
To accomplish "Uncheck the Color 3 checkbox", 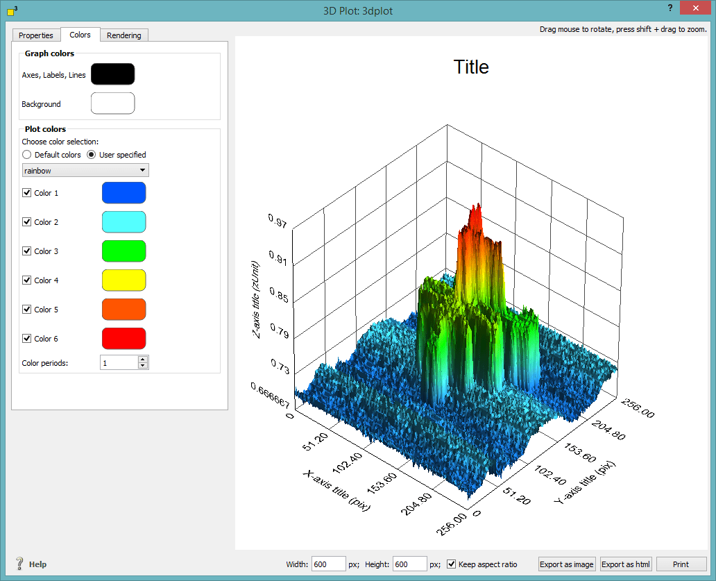I will click(x=27, y=251).
